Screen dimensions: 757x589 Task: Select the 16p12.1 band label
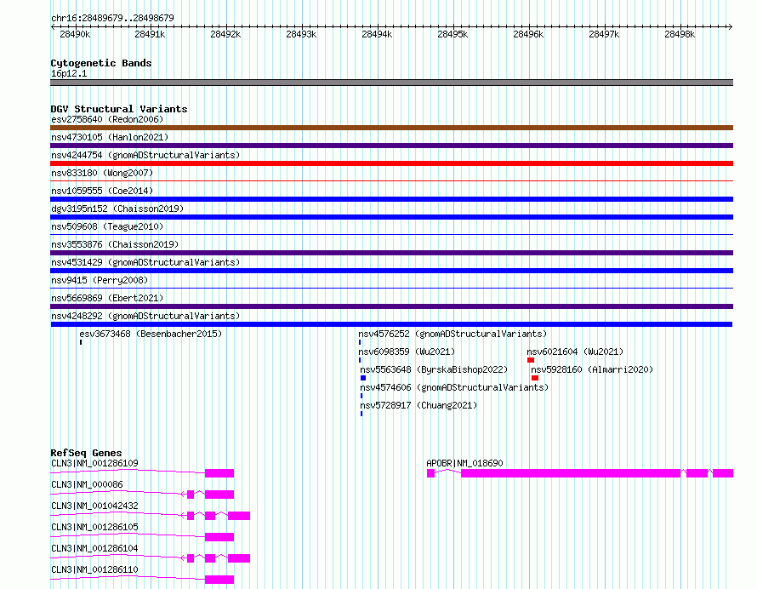[69, 73]
